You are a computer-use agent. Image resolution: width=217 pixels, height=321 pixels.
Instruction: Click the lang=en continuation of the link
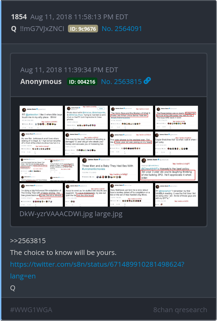tap(23, 276)
